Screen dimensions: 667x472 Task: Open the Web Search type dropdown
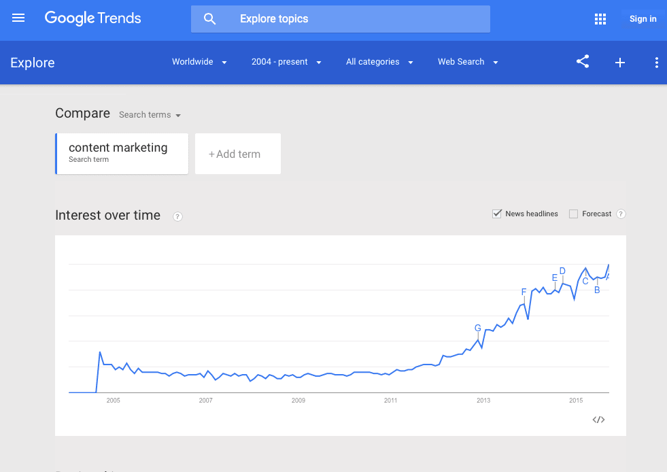coord(468,62)
